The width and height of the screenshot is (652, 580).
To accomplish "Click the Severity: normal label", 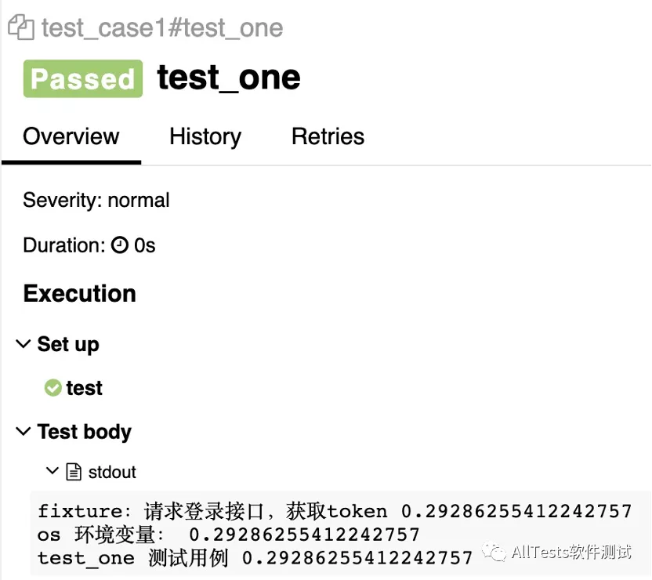I will coord(96,200).
